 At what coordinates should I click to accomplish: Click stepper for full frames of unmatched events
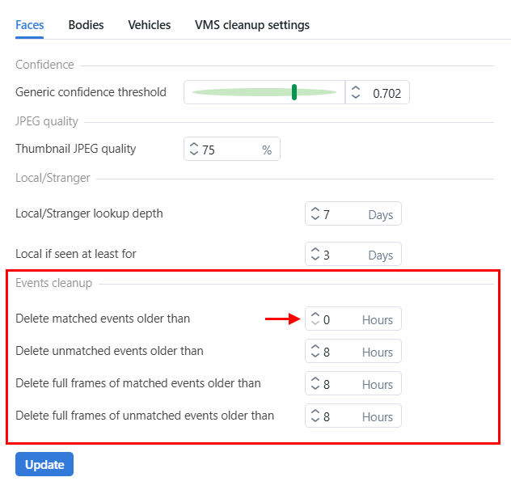coord(315,416)
